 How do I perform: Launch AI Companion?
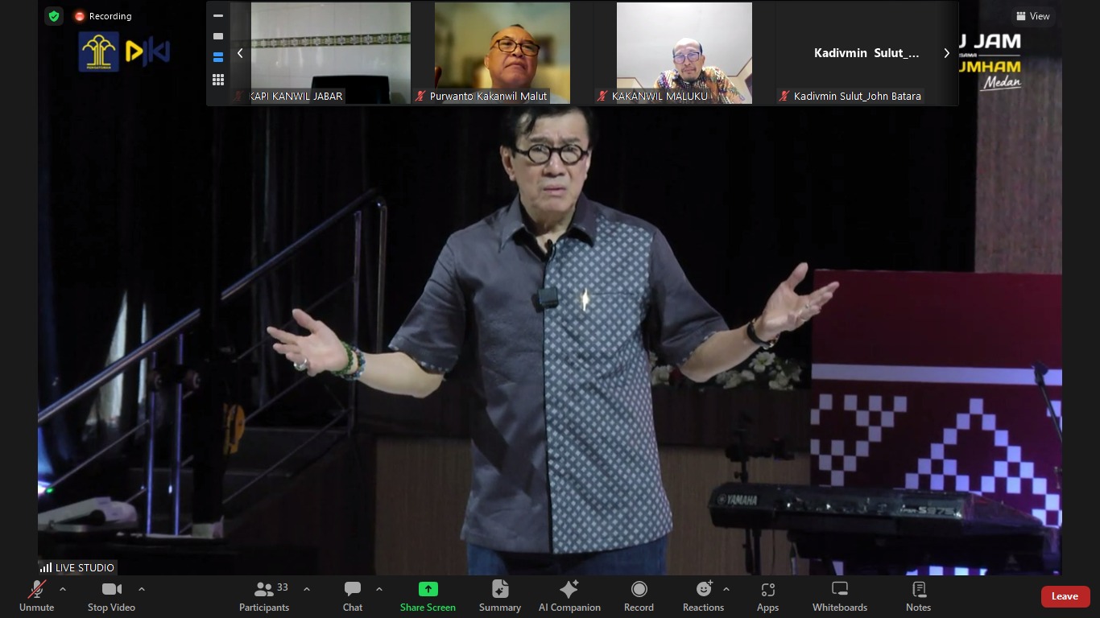coord(569,597)
